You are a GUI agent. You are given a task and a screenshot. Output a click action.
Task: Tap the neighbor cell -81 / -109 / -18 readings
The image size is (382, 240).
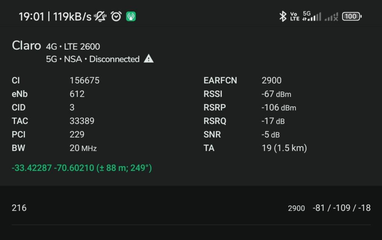pos(341,208)
